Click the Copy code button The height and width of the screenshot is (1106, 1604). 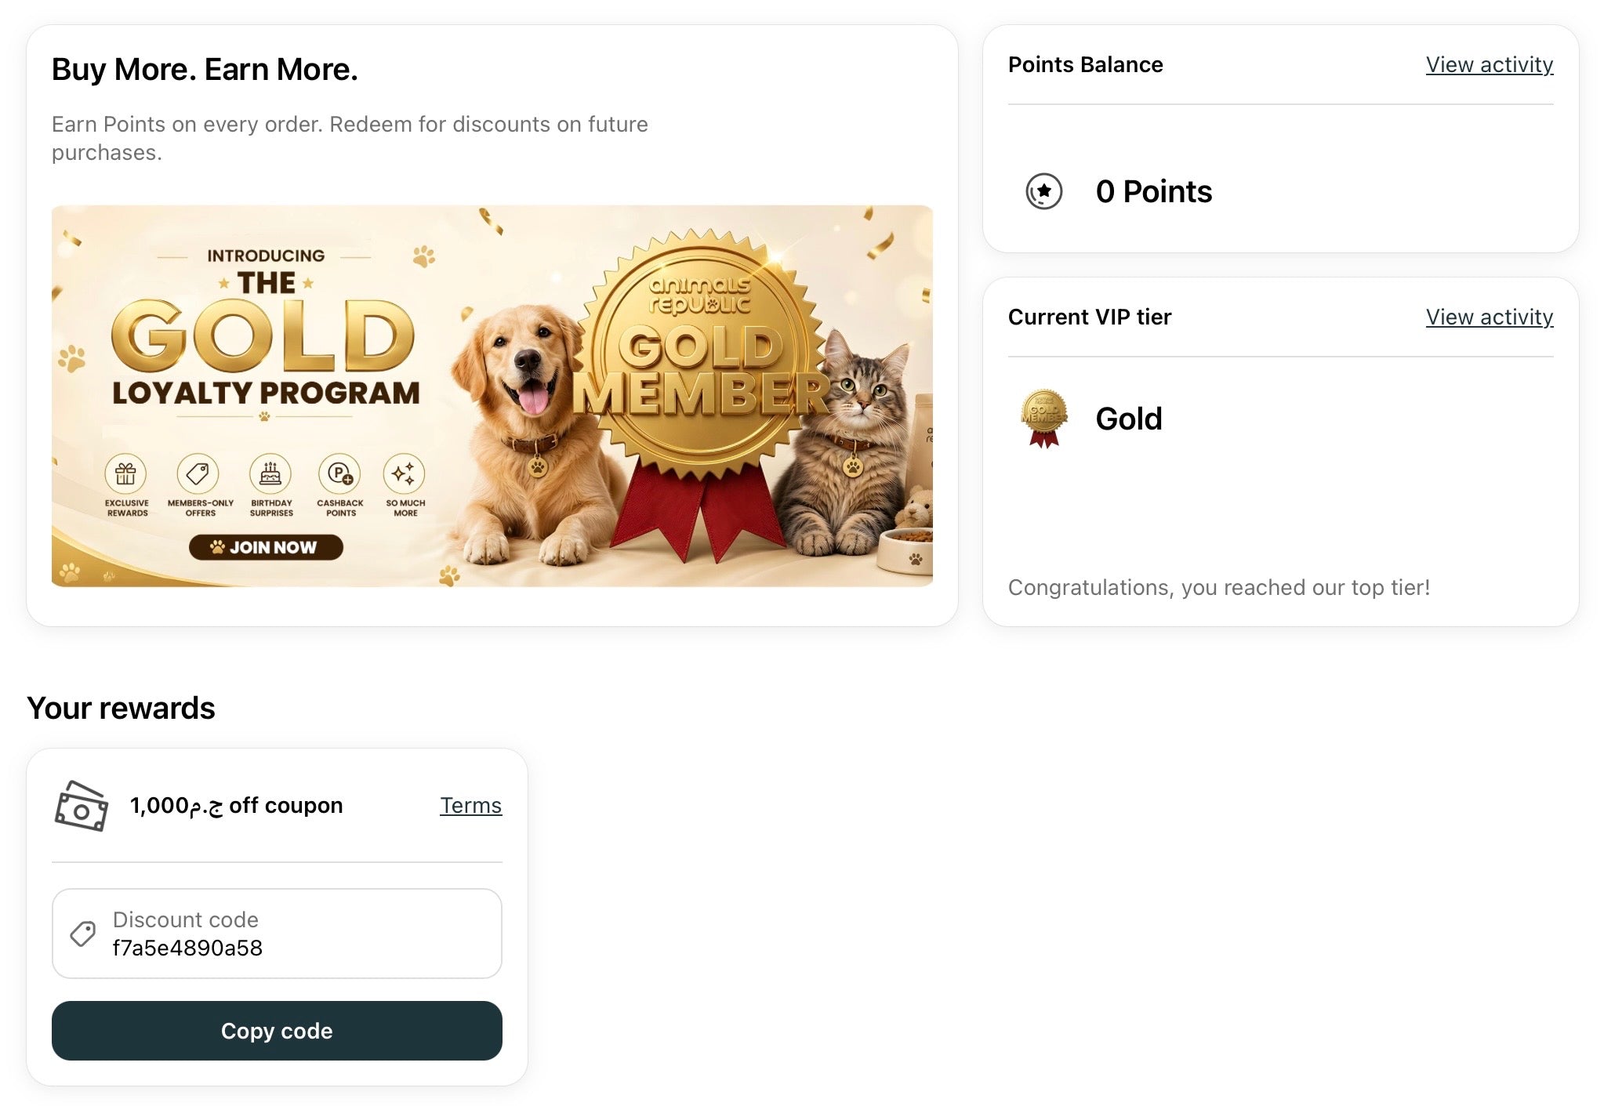(x=277, y=1031)
